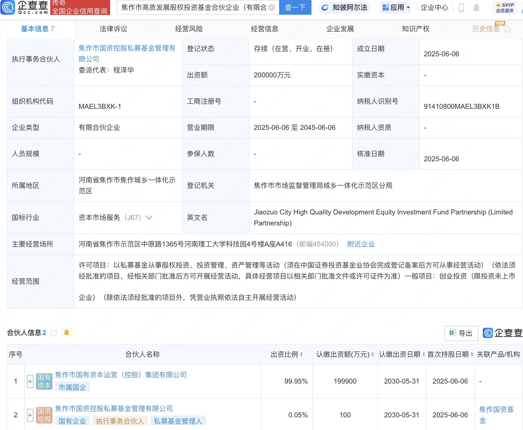
Task: Open SVIP 会员服务 badge
Action: [x=505, y=8]
